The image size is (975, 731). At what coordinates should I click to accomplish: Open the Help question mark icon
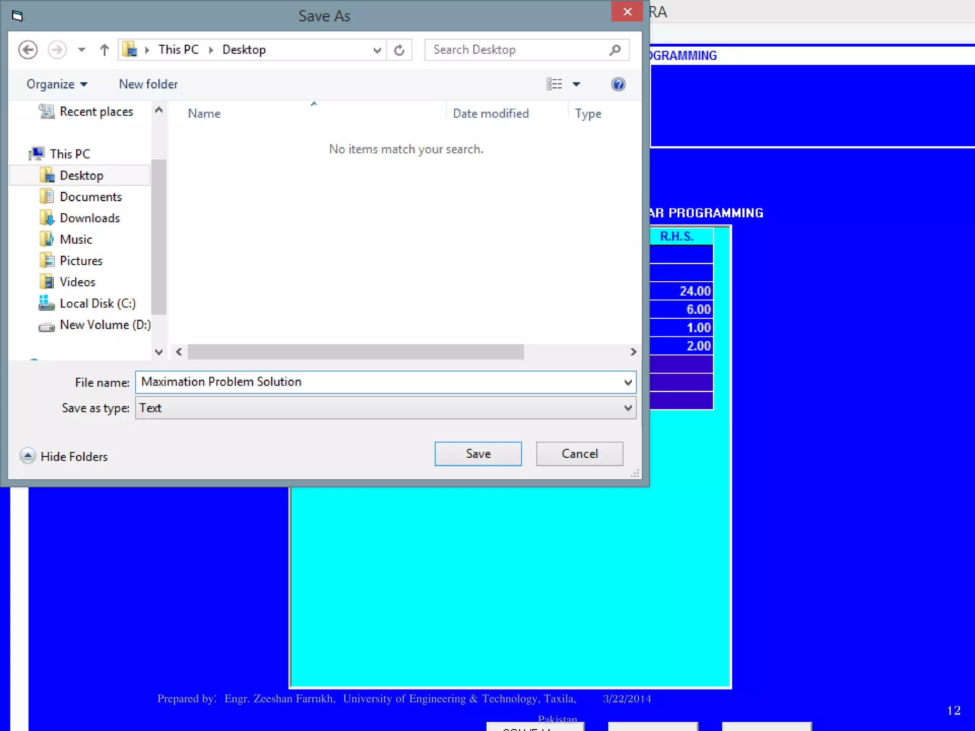[618, 84]
